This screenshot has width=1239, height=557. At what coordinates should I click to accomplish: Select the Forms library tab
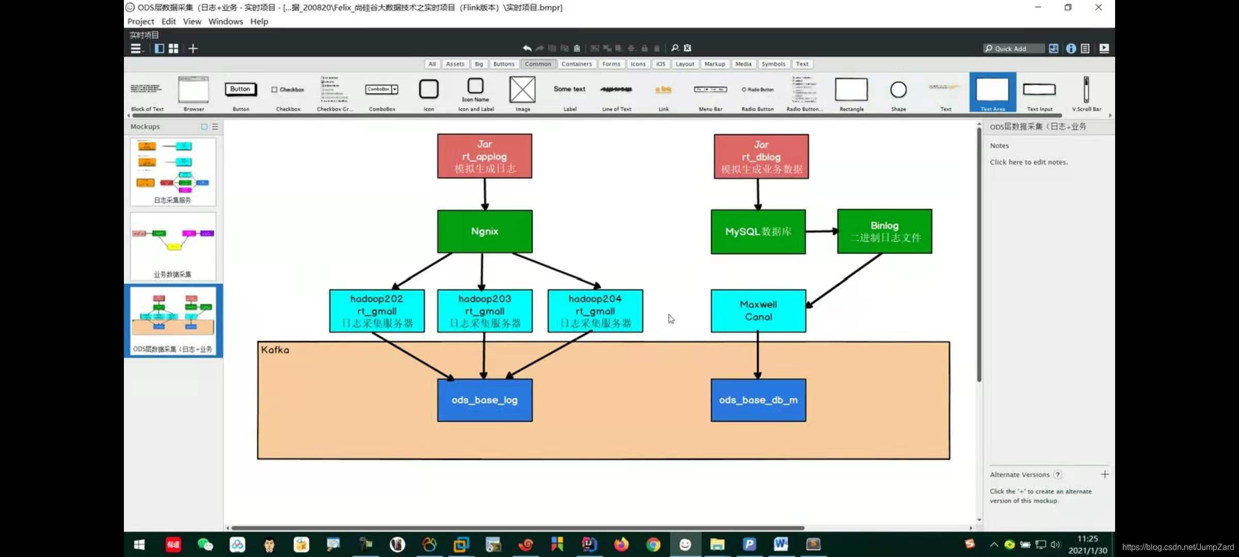611,64
